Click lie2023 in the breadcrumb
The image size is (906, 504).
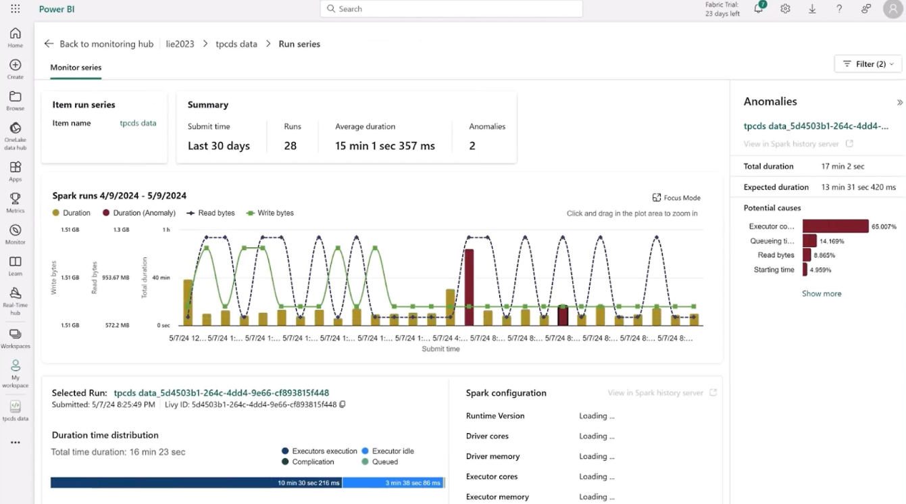(180, 44)
